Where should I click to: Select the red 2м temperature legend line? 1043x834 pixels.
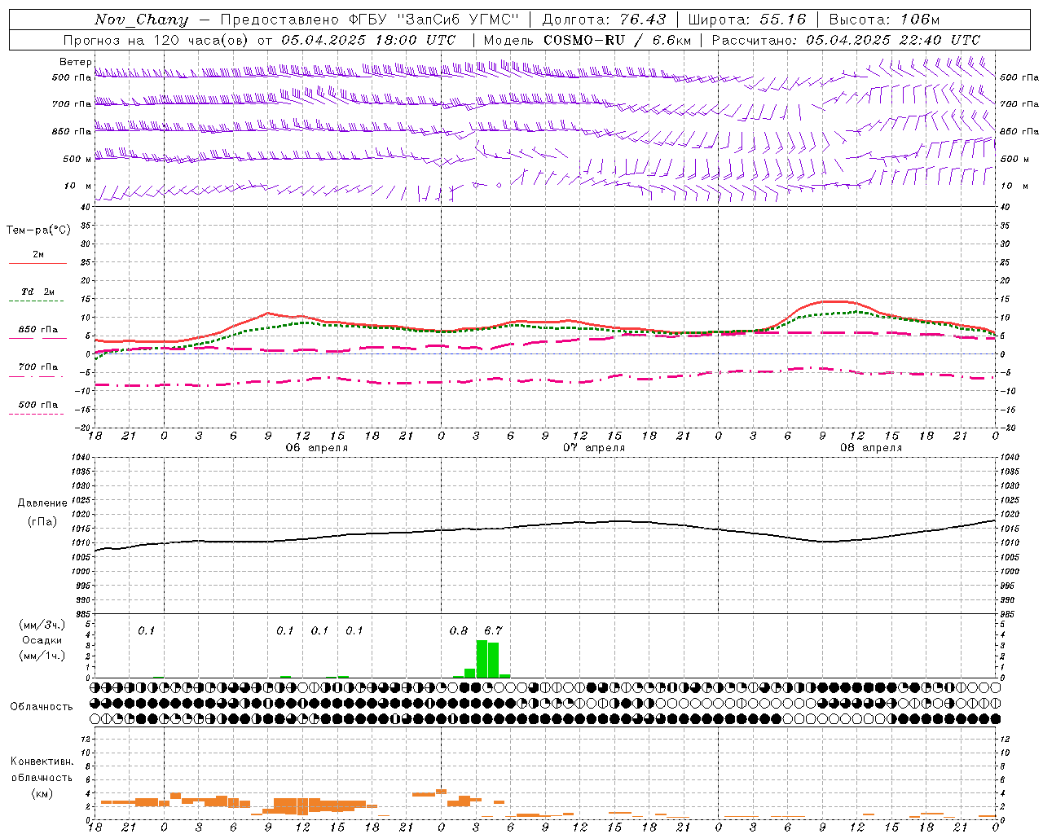(x=37, y=263)
